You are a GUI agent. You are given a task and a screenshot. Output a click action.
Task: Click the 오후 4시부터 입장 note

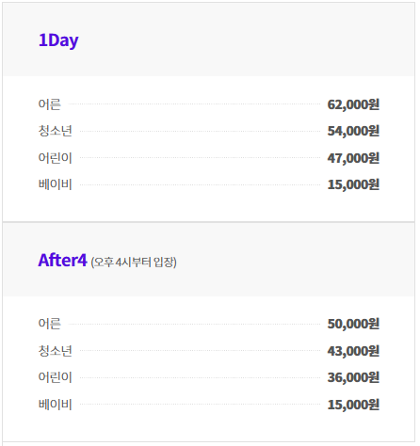point(134,262)
